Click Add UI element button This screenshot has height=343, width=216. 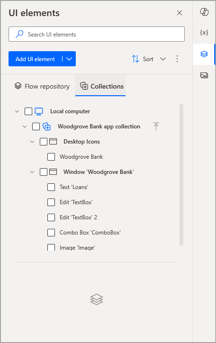tap(35, 59)
